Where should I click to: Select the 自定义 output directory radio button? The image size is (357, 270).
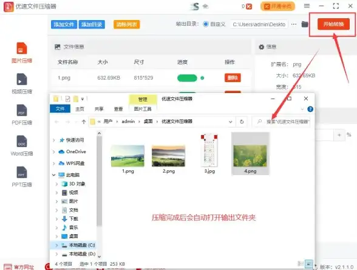[x=206, y=24]
